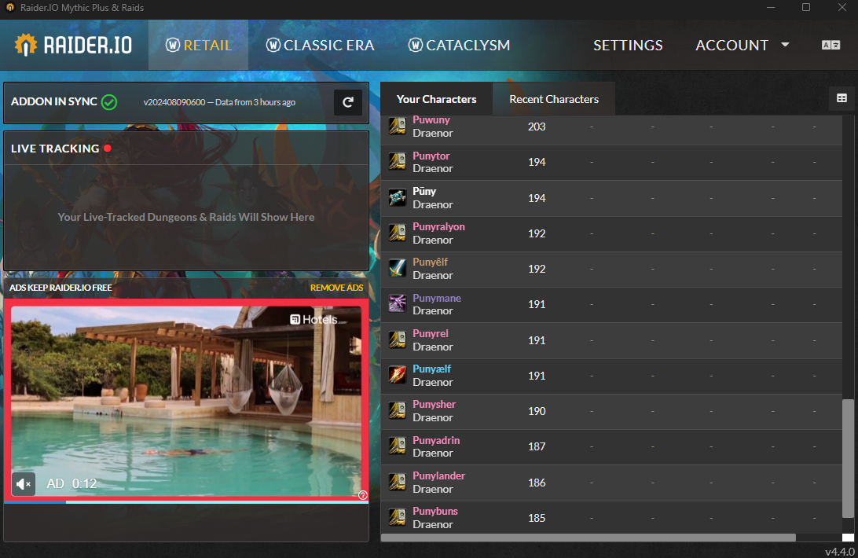Open the Punylander character name

pos(439,475)
